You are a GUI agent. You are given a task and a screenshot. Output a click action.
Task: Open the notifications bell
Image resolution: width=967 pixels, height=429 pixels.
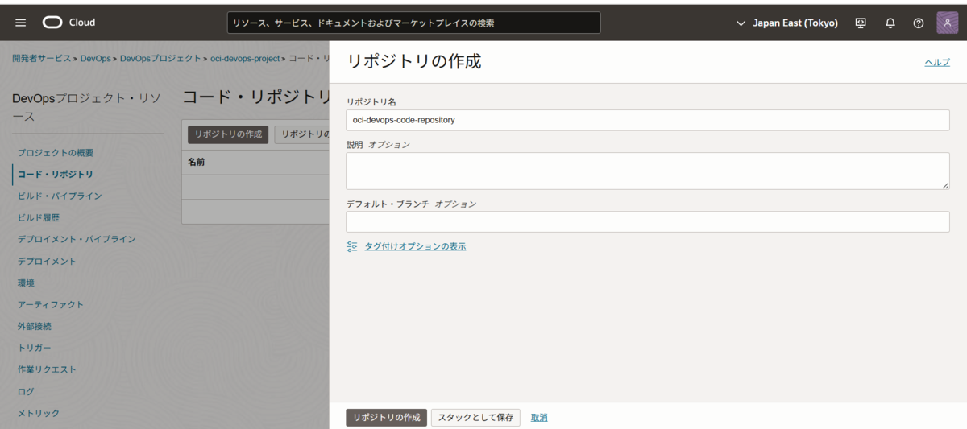[890, 23]
